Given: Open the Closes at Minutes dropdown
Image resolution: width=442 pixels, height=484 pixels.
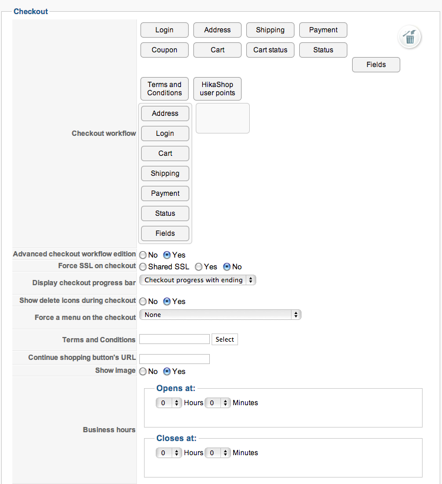Looking at the screenshot, I should [217, 453].
